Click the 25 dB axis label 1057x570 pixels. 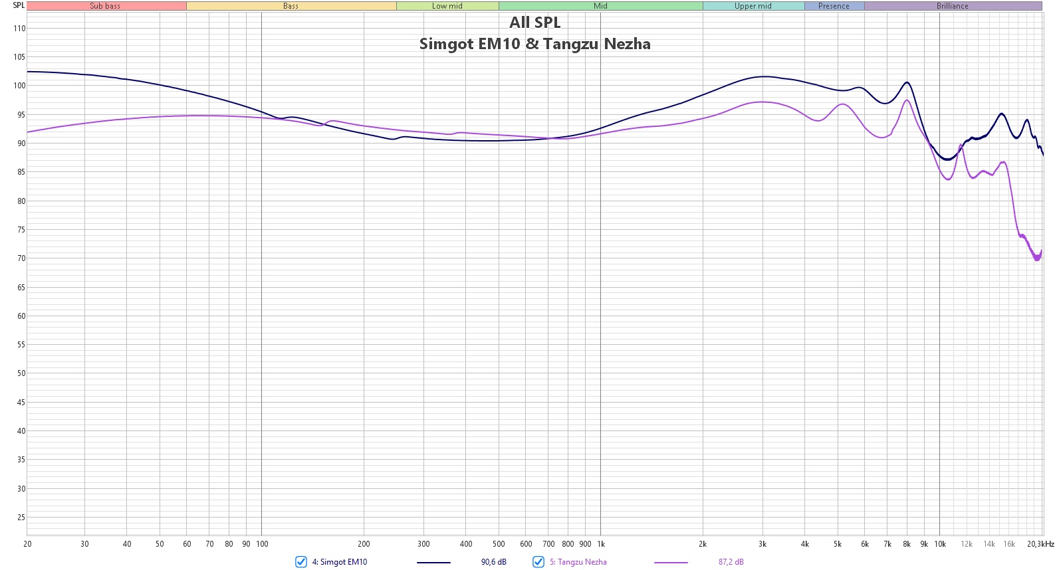pyautogui.click(x=21, y=518)
